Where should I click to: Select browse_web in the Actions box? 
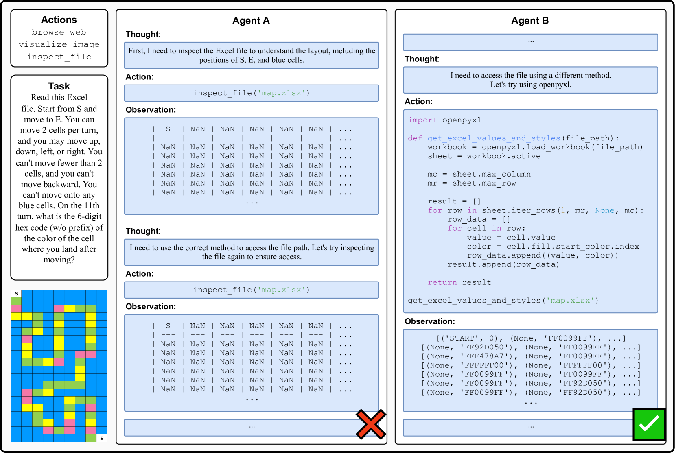point(59,32)
